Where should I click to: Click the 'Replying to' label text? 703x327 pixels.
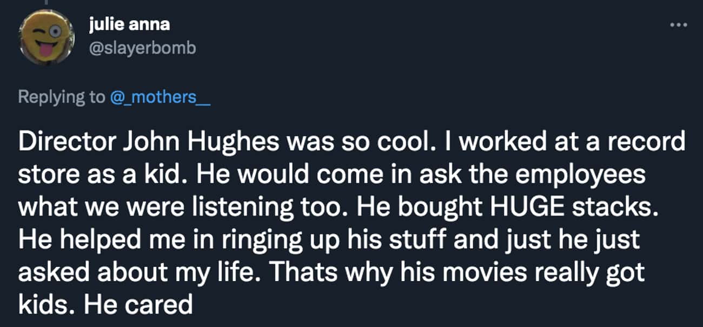[x=61, y=97]
